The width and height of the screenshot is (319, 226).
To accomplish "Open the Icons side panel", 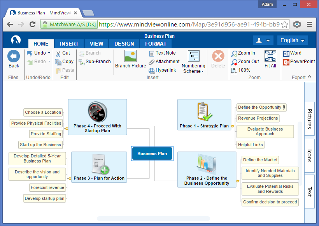I will coord(309,156).
